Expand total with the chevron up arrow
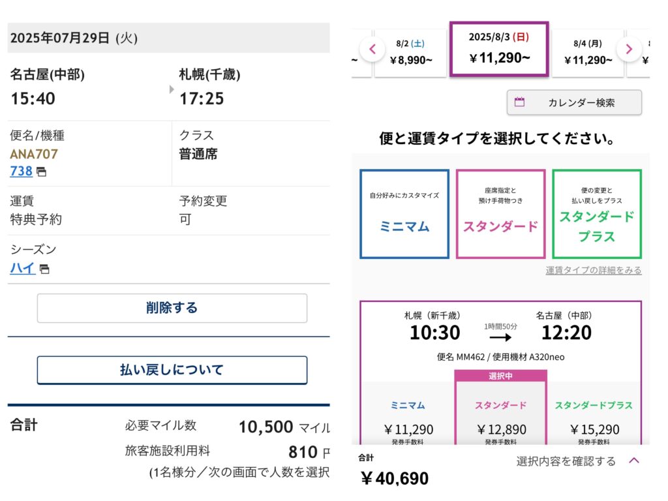This screenshot has width=668, height=501. [x=633, y=461]
